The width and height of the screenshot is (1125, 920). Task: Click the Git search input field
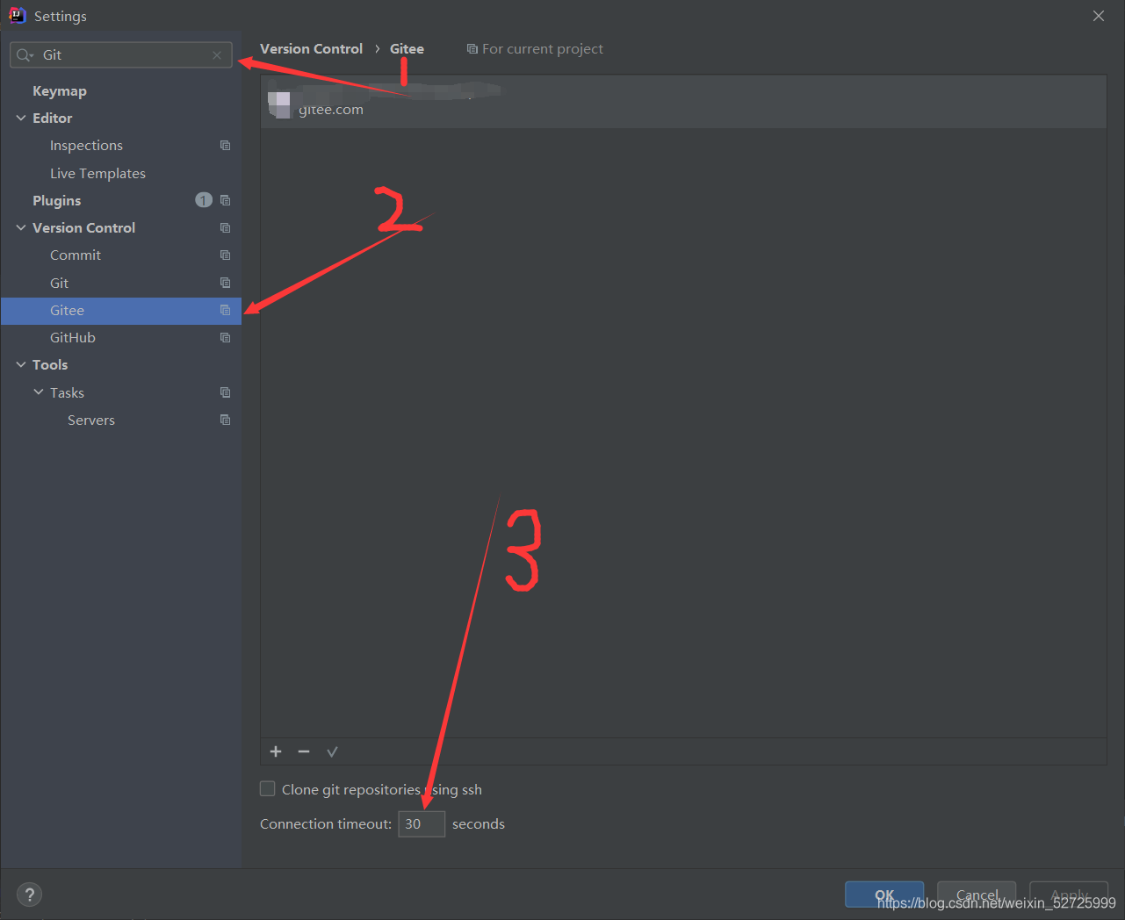(121, 54)
